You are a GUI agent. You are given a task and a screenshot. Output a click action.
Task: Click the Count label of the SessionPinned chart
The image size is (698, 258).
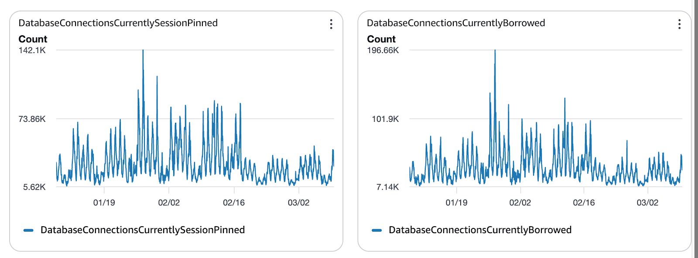coord(33,39)
